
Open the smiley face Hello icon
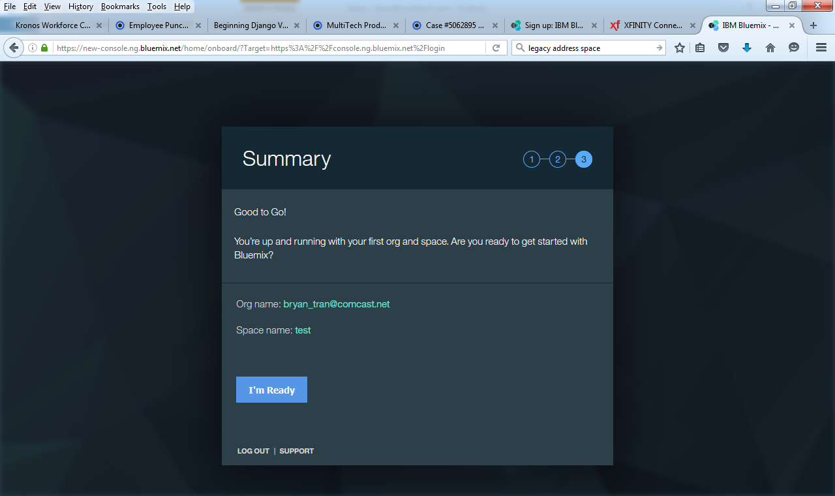tap(794, 48)
